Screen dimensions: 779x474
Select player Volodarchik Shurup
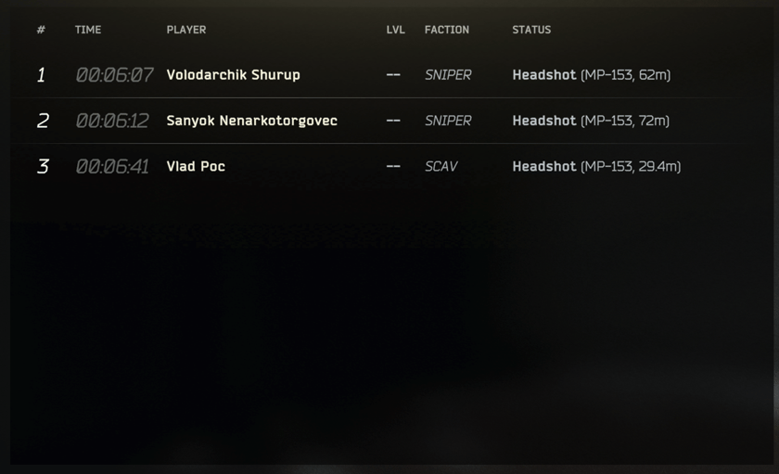coord(233,75)
